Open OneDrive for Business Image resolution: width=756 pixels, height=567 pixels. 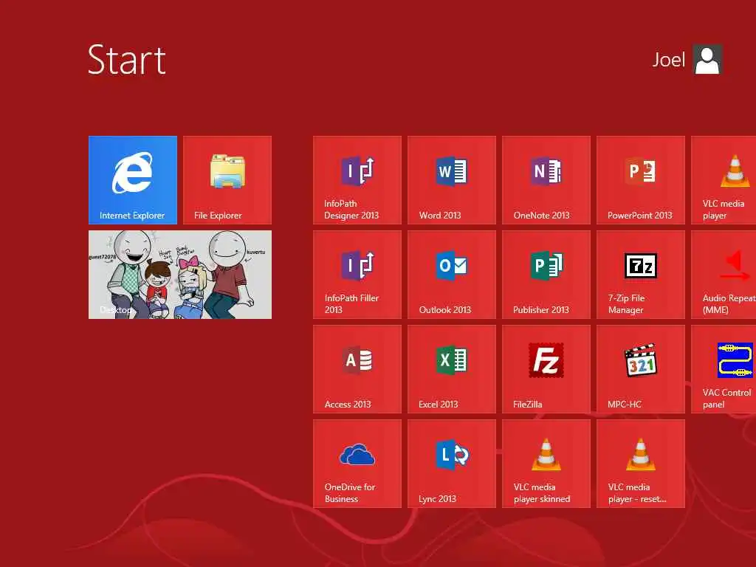point(357,464)
